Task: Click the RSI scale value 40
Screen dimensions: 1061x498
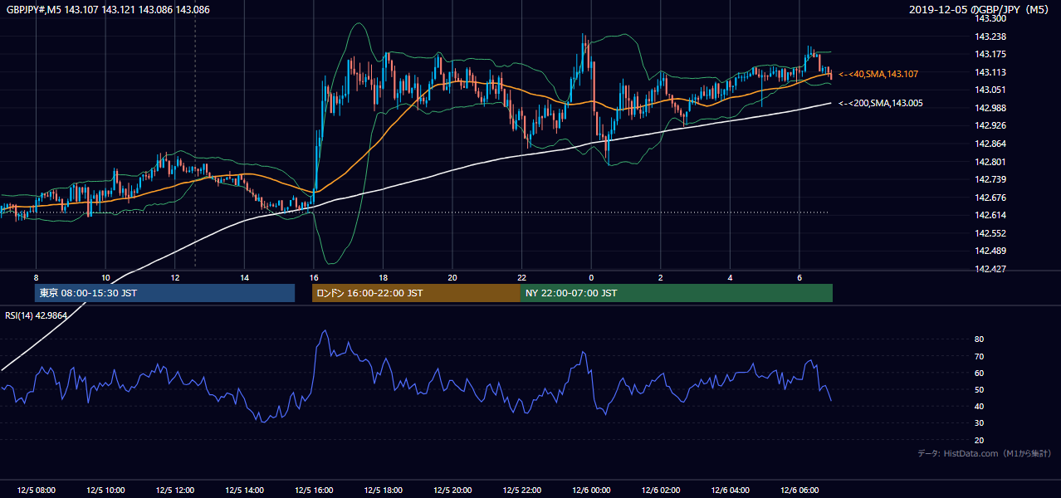Action: coord(980,407)
